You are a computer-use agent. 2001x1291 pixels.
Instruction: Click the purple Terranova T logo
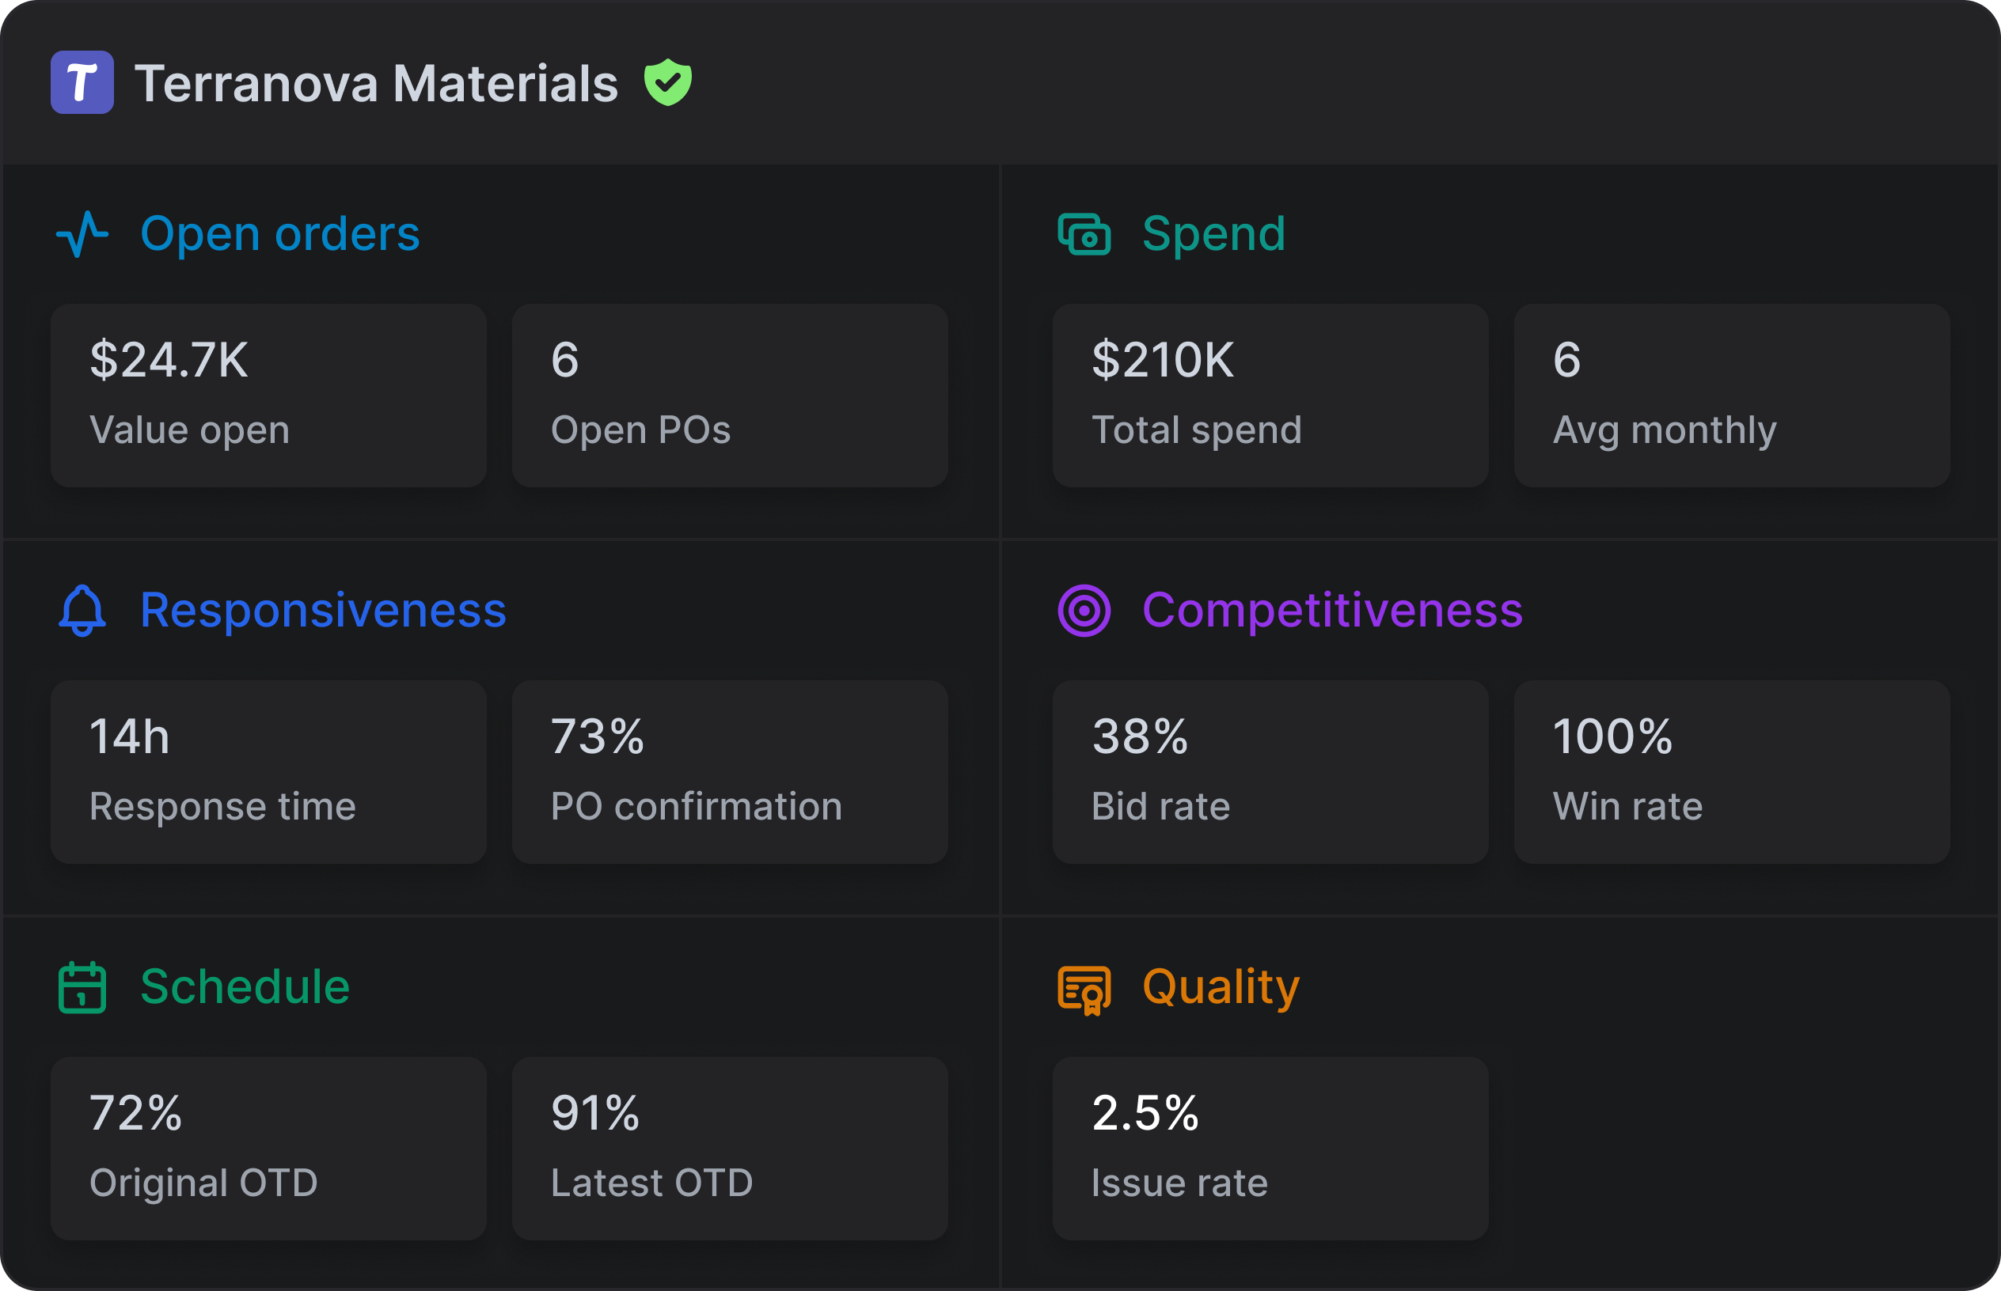click(82, 82)
